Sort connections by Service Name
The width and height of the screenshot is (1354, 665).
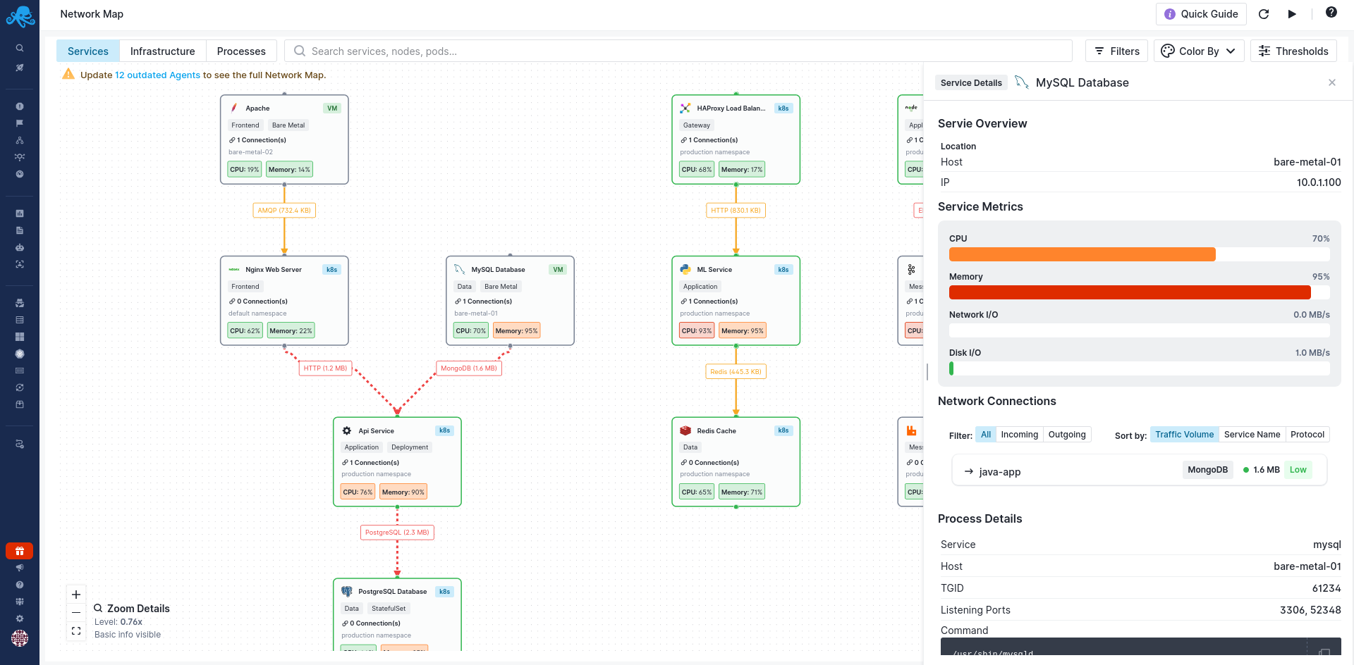pyautogui.click(x=1251, y=435)
